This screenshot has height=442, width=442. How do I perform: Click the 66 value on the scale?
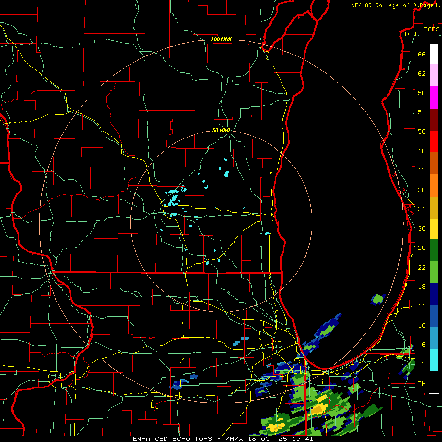point(422,54)
